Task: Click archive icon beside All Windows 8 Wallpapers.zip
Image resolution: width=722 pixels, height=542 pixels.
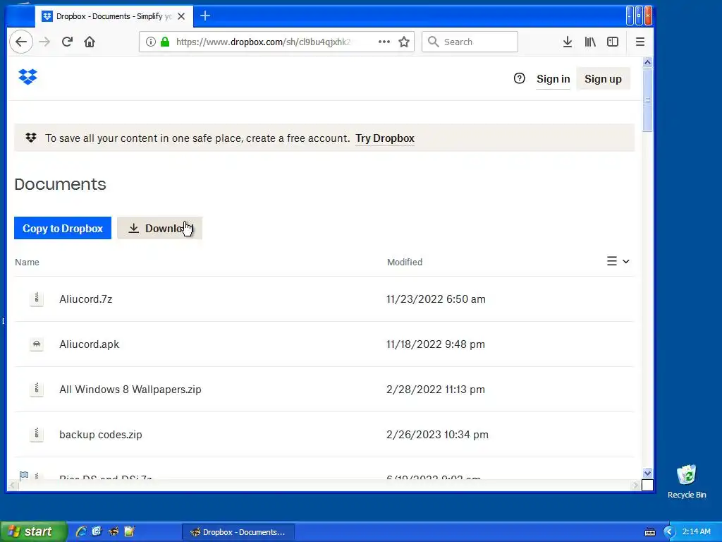Action: click(37, 389)
